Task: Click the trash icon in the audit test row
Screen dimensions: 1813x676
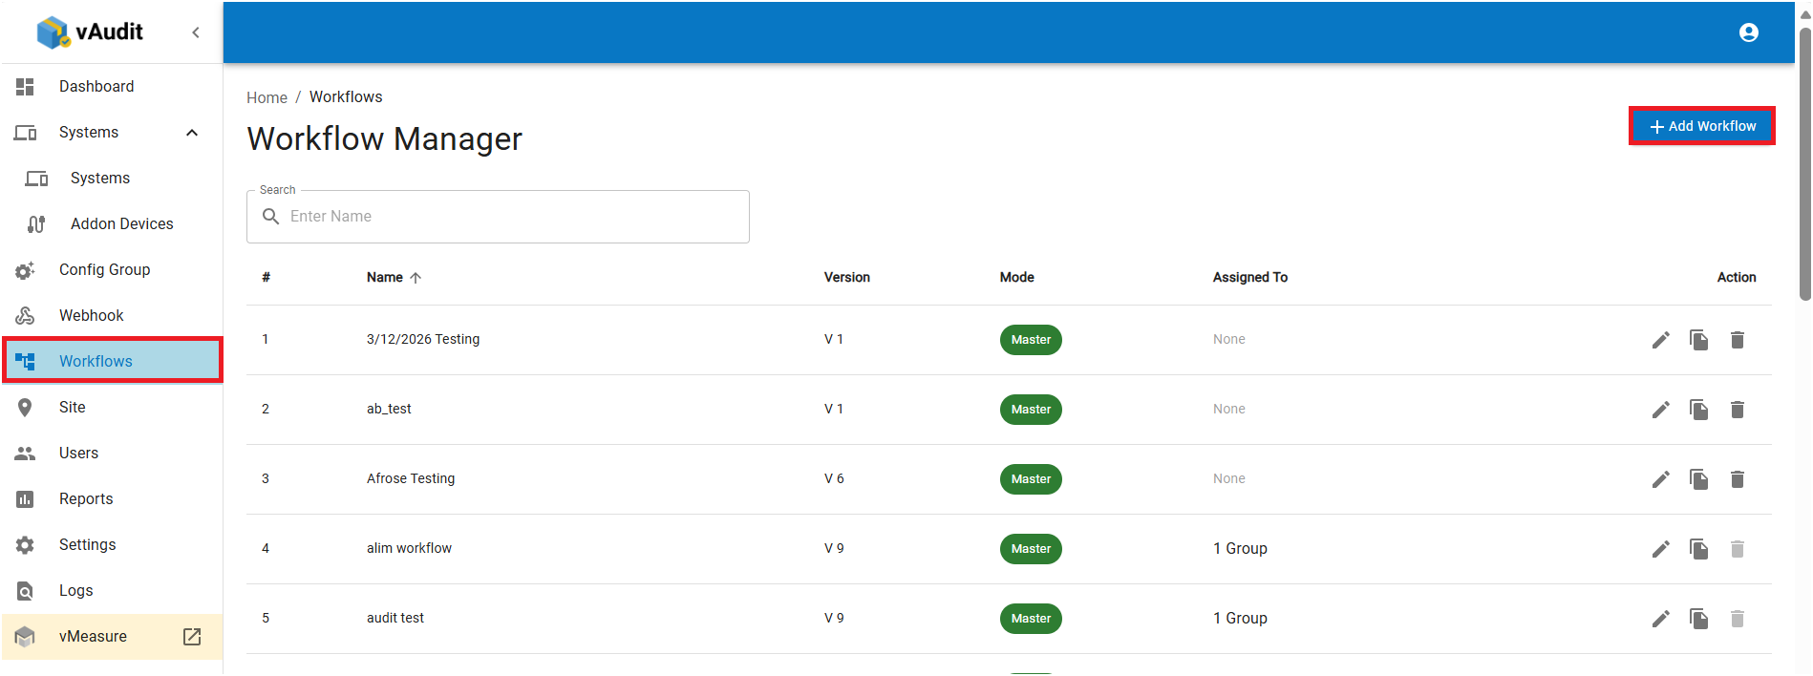Action: click(x=1738, y=619)
